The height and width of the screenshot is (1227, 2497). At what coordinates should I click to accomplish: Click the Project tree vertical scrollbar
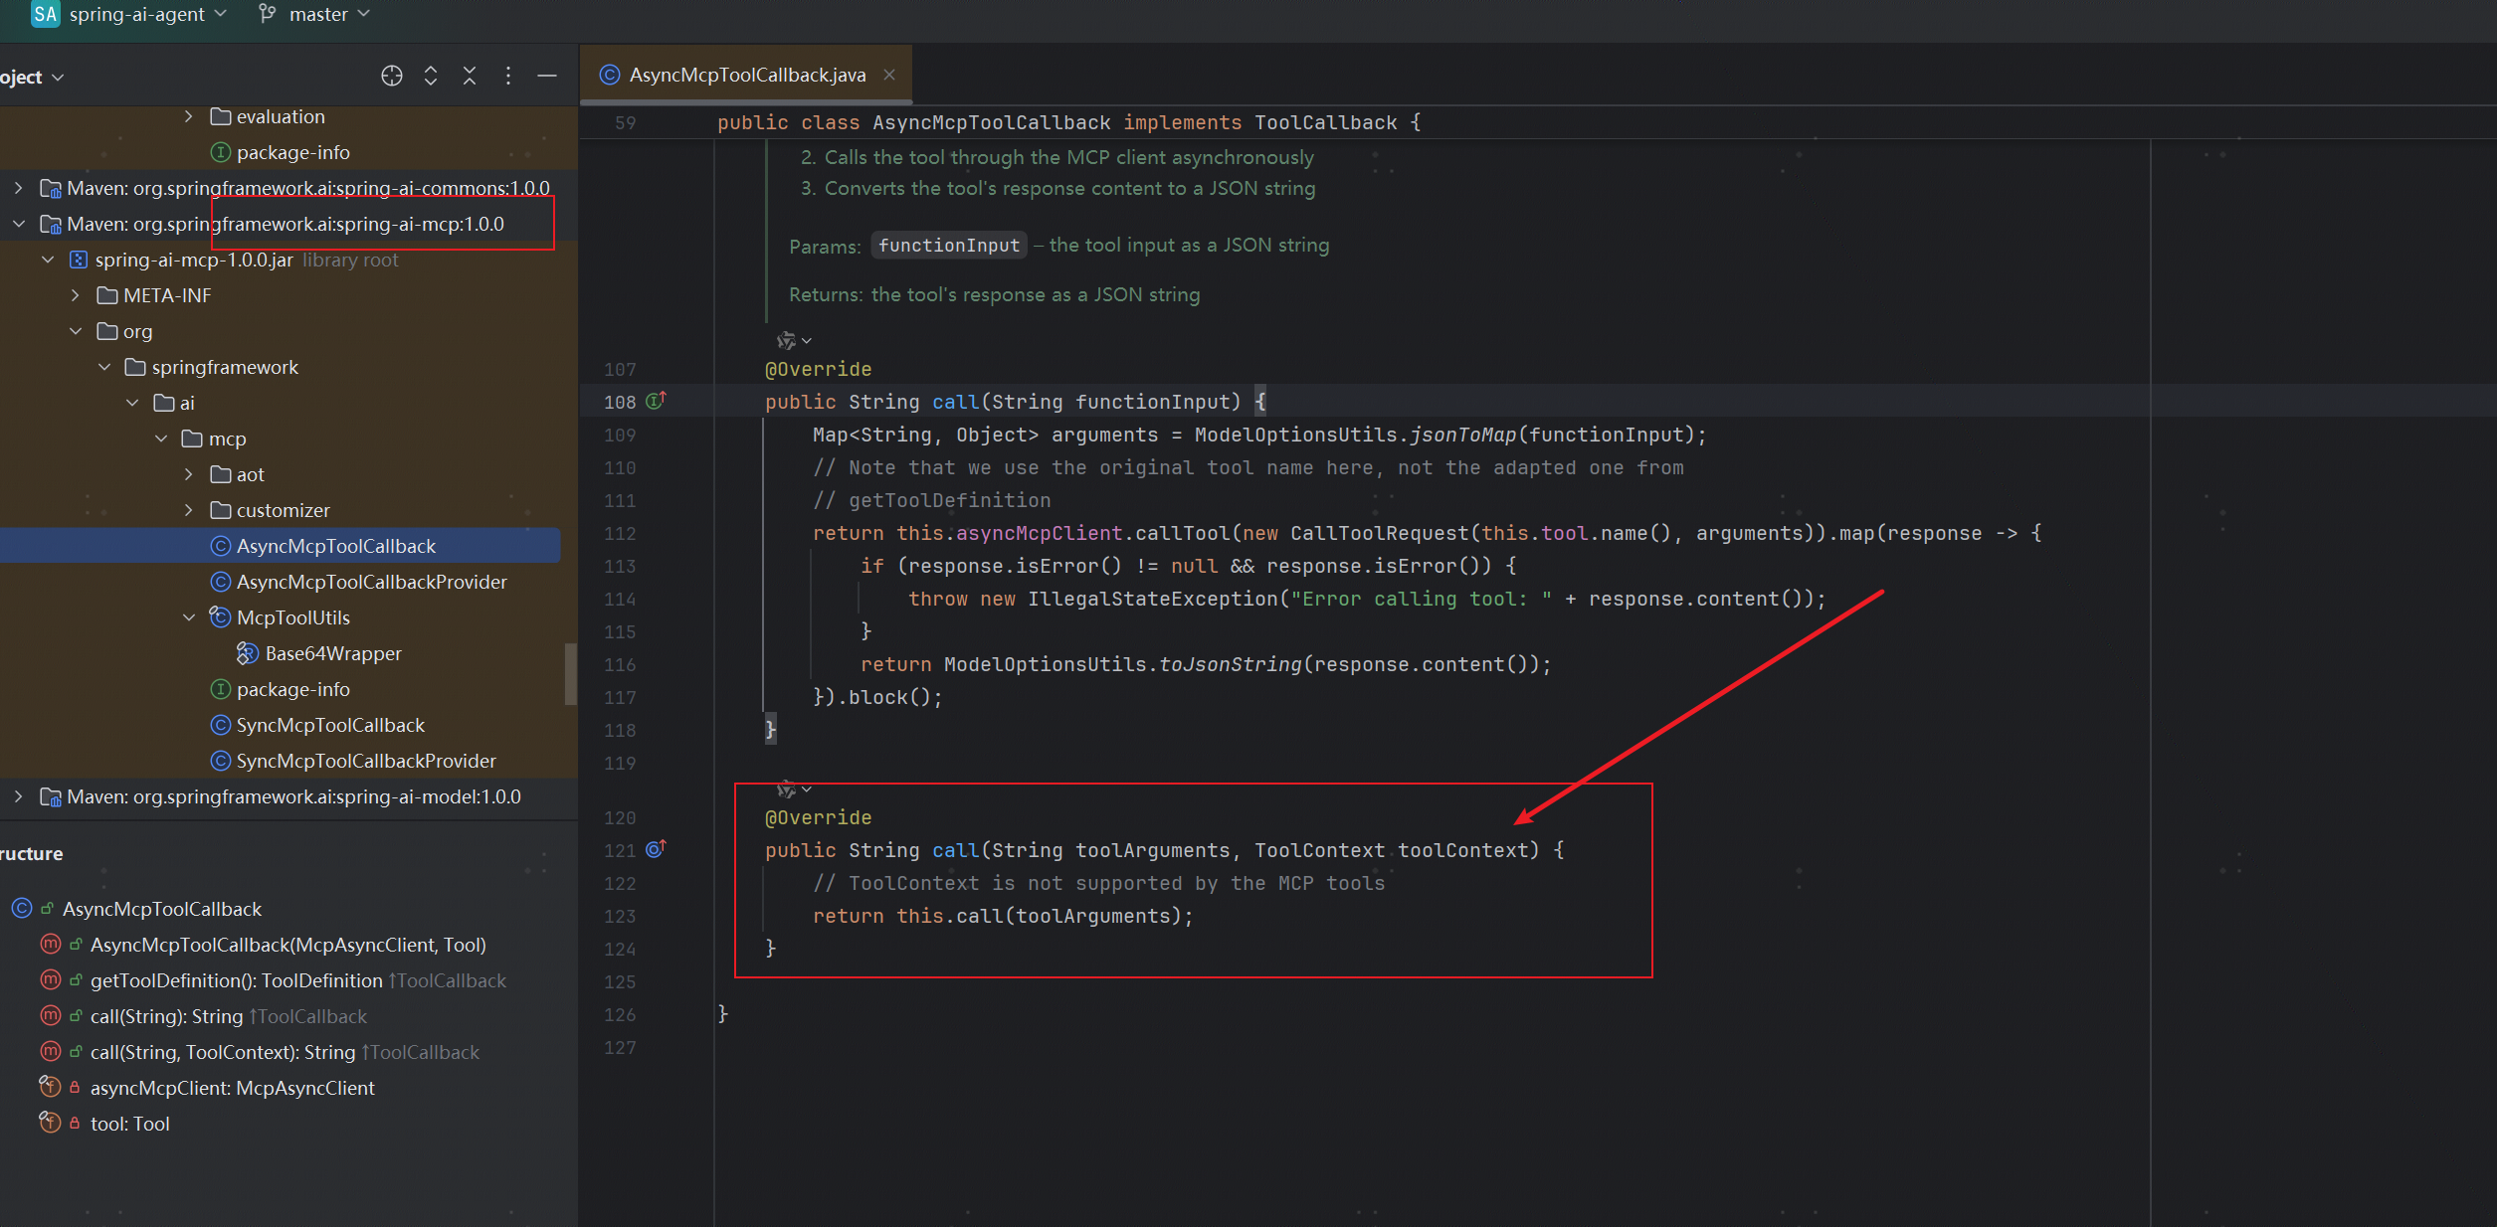pos(570,672)
